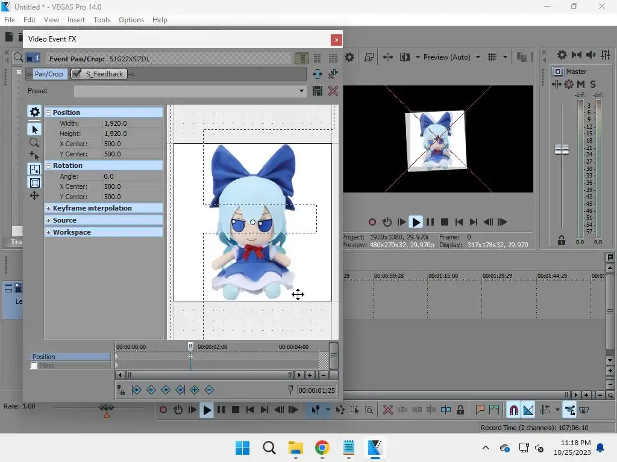The height and width of the screenshot is (462, 617).
Task: Click the cursor position timecode field
Action: tap(317, 390)
